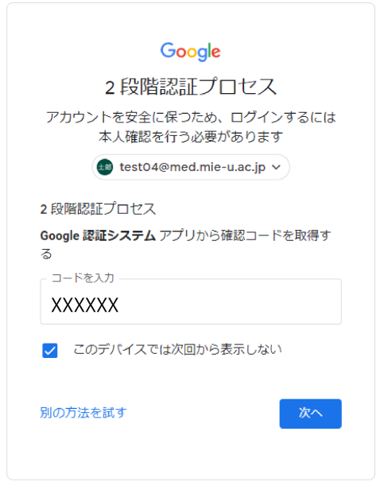Click the email address text in the chip
This screenshot has width=384, height=482.
192,167
